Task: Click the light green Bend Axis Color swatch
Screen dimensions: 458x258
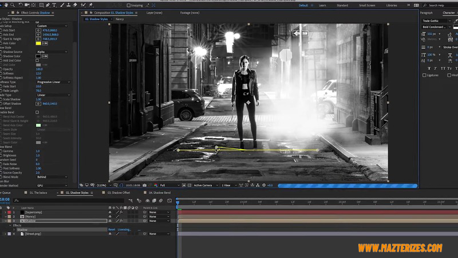Action: (x=38, y=125)
